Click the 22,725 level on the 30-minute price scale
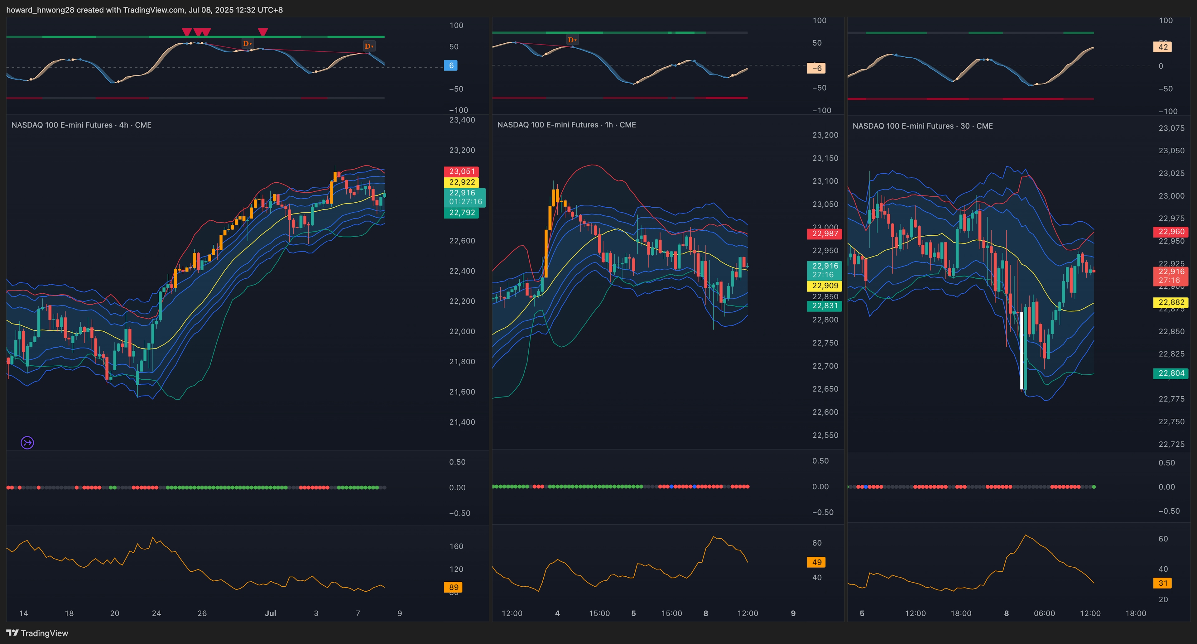1197x644 pixels. pos(1171,444)
